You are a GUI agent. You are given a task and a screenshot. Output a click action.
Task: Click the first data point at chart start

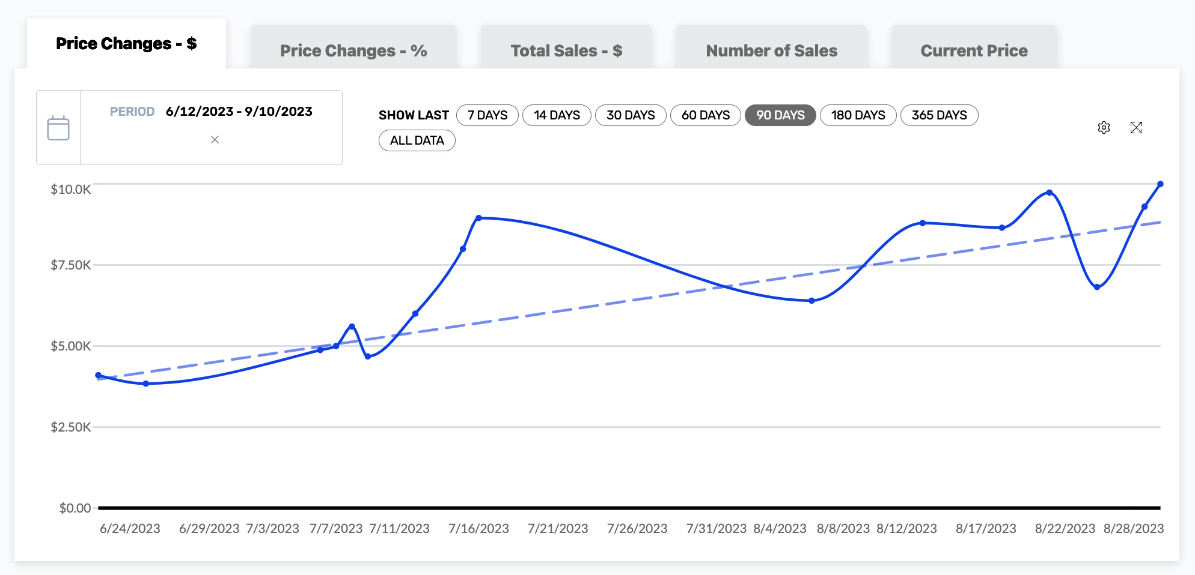click(x=99, y=376)
